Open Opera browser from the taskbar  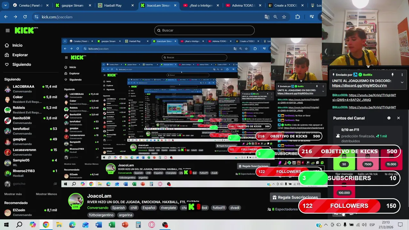click(151, 225)
